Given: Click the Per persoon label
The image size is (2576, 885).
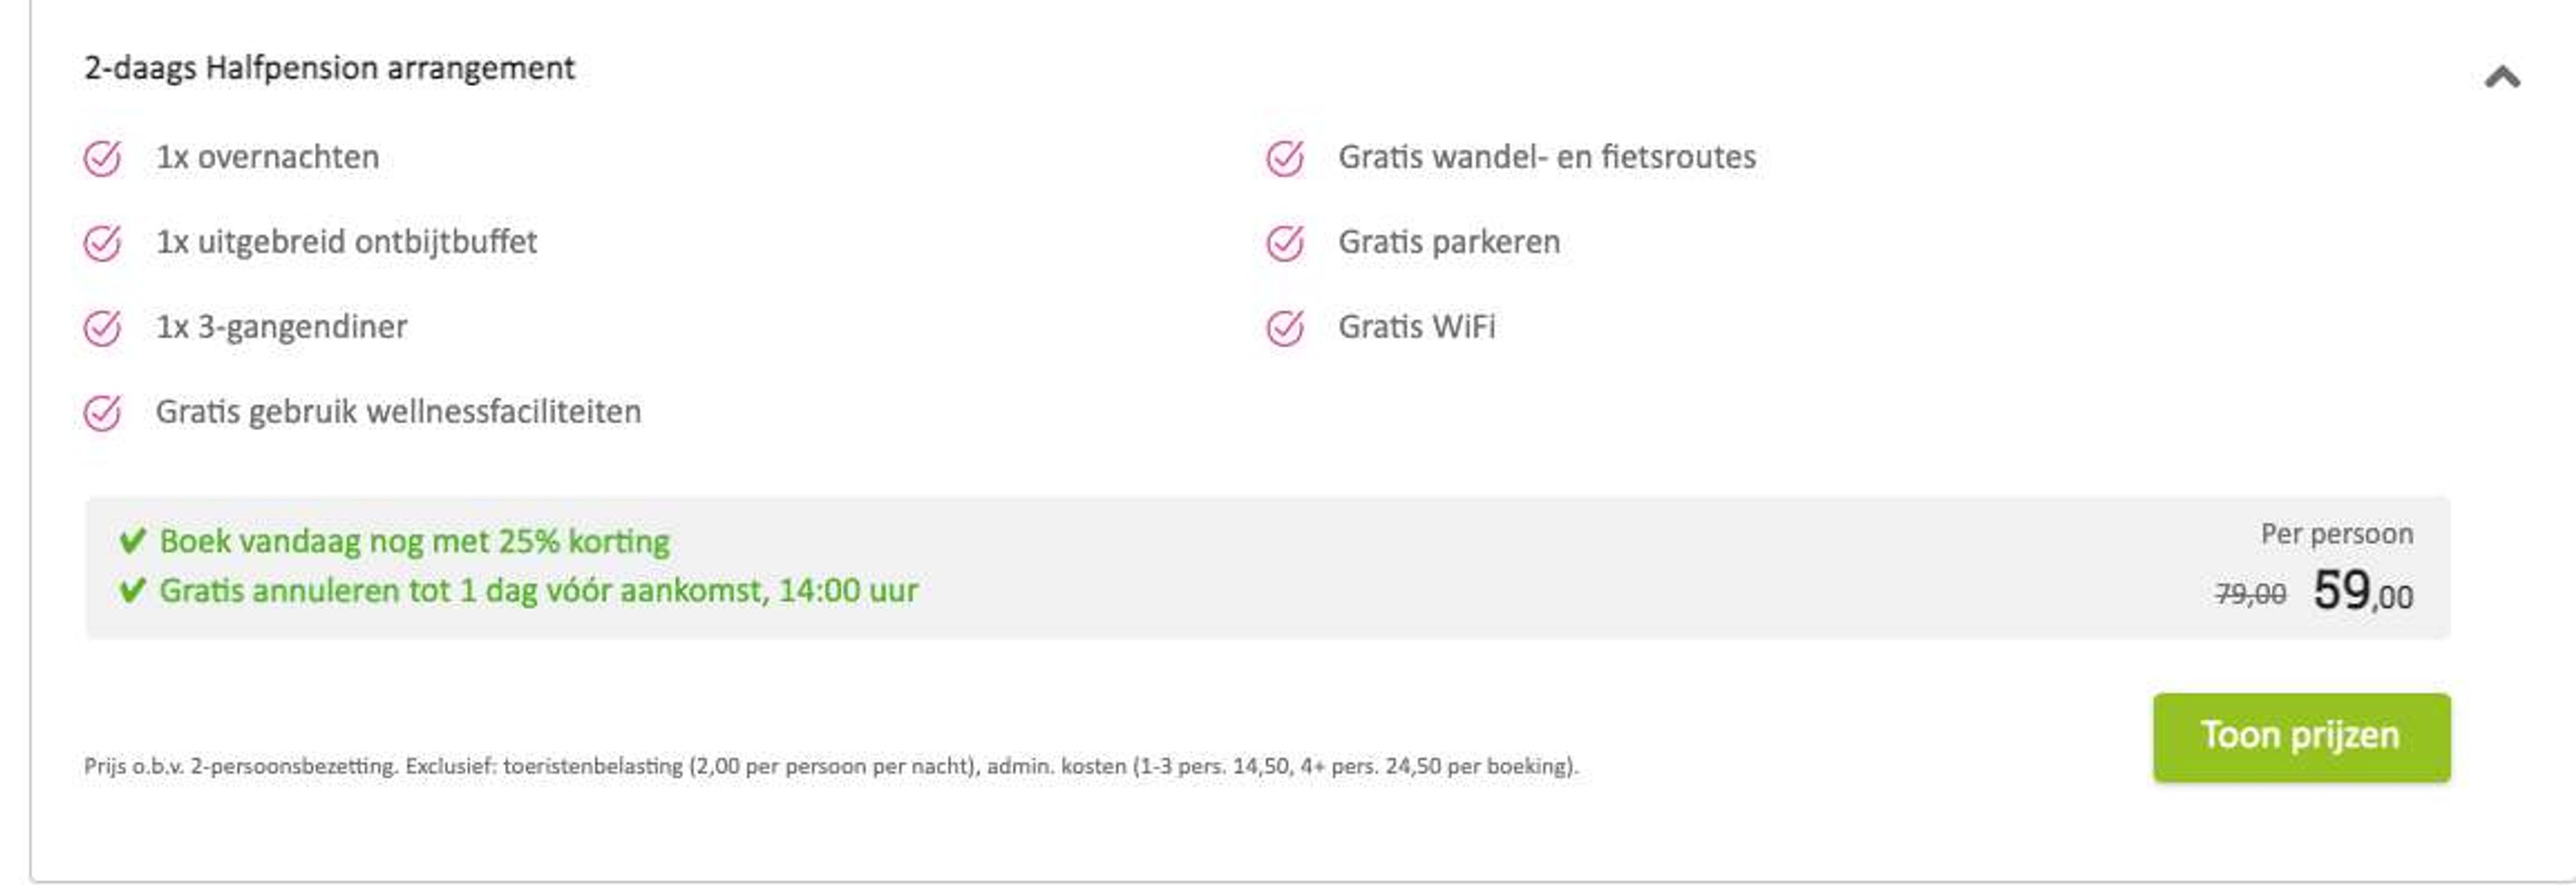Looking at the screenshot, I should tap(2337, 534).
